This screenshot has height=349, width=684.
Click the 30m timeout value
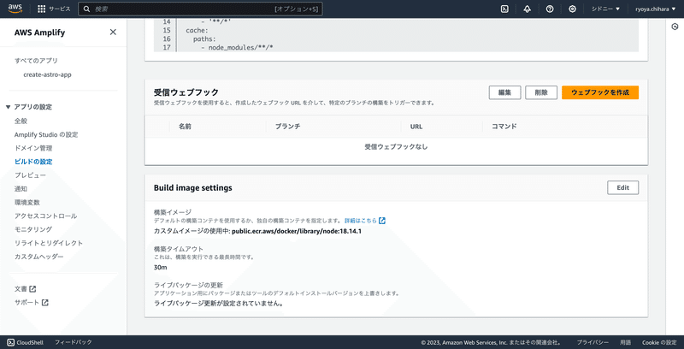161,267
